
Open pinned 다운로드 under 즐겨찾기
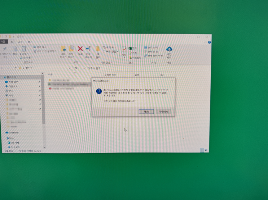(x=13, y=86)
